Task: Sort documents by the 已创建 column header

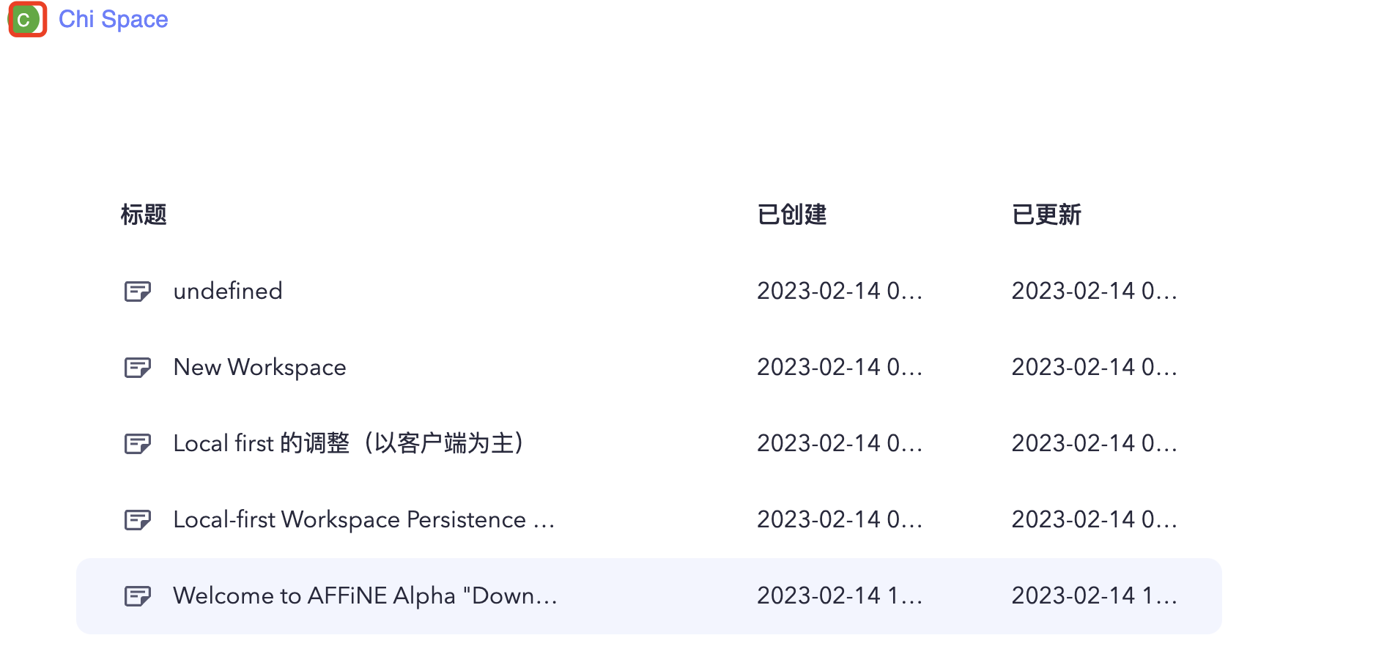Action: 792,215
